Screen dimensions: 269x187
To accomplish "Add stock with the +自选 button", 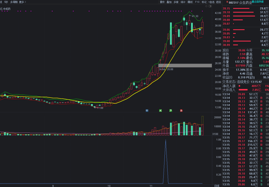I will pos(211,2).
